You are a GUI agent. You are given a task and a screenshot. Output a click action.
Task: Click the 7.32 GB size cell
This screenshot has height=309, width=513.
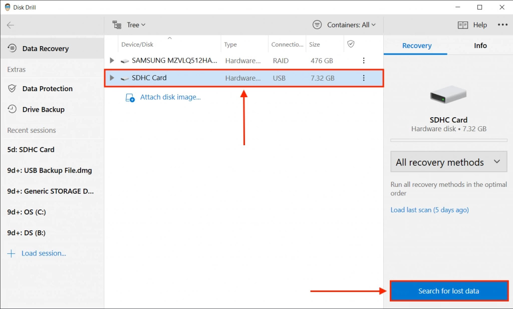click(323, 78)
